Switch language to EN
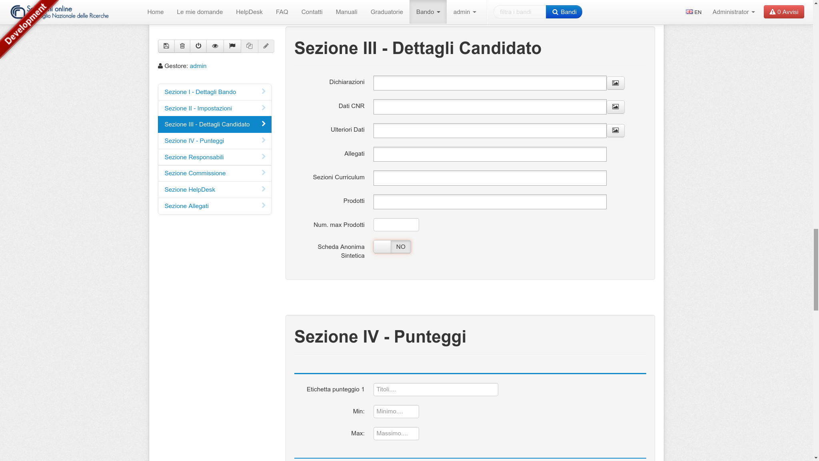 point(693,12)
